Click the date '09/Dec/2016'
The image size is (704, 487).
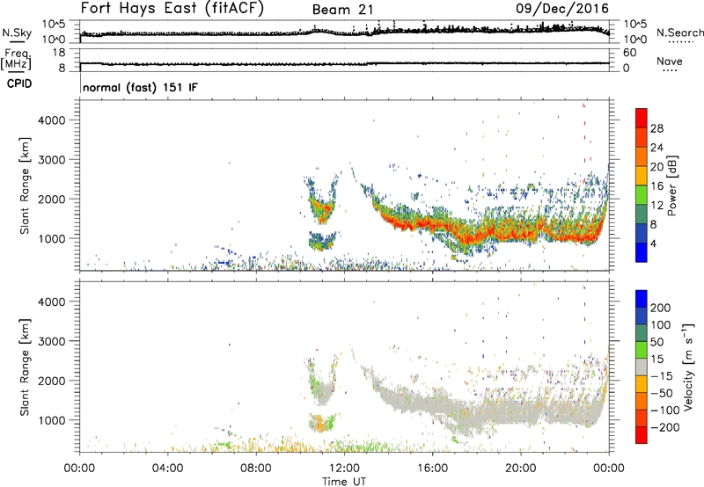click(562, 9)
